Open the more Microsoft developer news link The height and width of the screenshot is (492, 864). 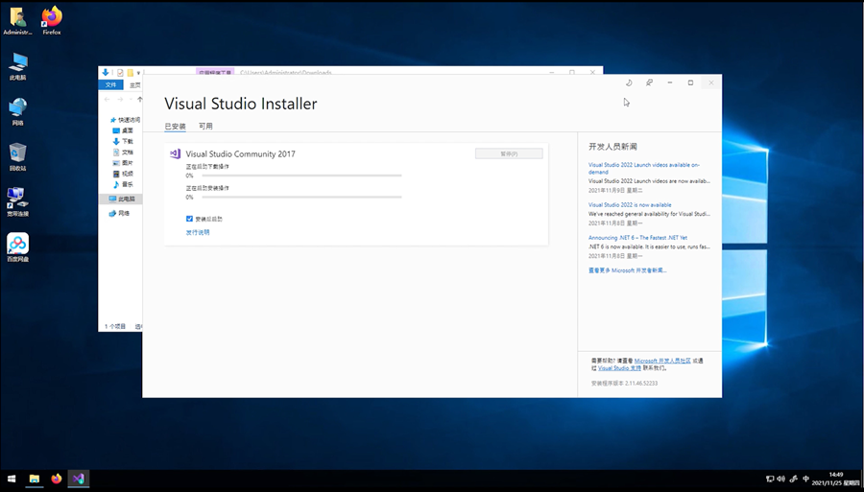point(627,270)
